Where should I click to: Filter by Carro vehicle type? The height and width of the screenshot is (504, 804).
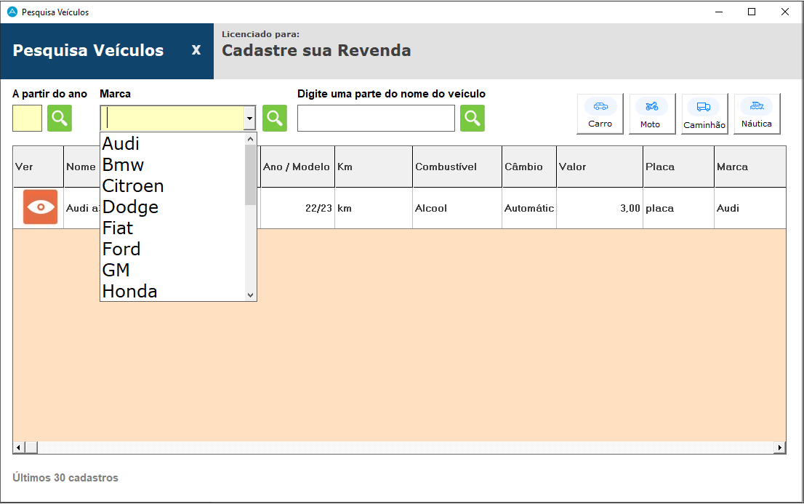(x=600, y=114)
